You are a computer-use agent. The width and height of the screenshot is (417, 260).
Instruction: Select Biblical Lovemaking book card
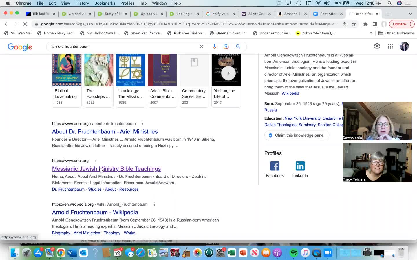click(x=67, y=81)
